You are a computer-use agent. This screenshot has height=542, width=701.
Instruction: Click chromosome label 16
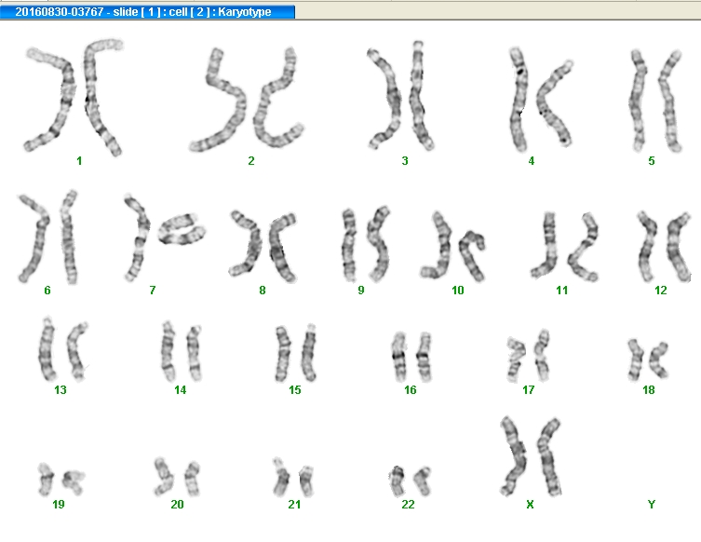point(411,390)
